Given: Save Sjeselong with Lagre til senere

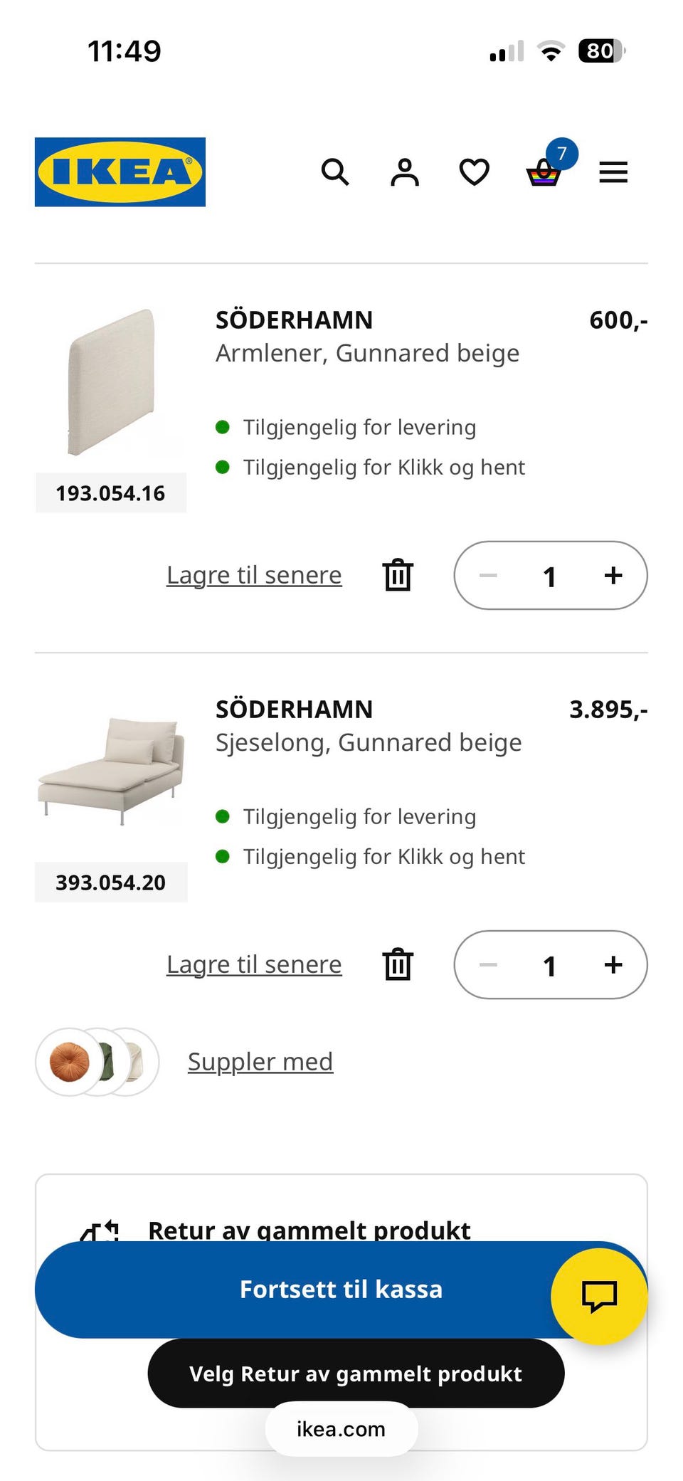Looking at the screenshot, I should coord(254,965).
